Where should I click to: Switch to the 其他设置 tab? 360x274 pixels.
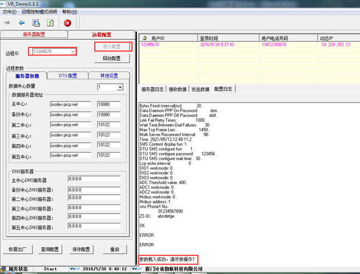point(109,76)
